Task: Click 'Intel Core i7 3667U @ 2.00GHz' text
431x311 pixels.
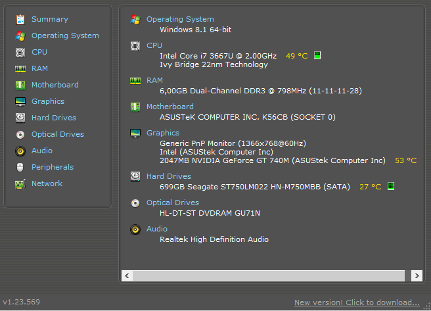Action: pos(218,56)
